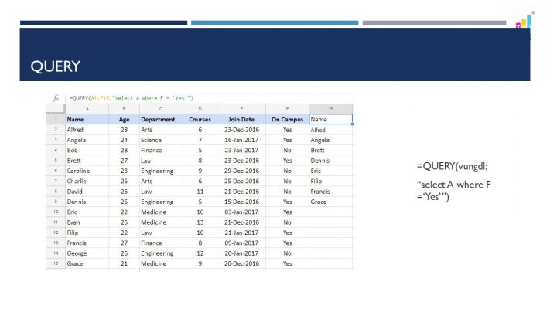Click the =QUERY(vungdl; formula text
The height and width of the screenshot is (309, 550).
(x=454, y=168)
